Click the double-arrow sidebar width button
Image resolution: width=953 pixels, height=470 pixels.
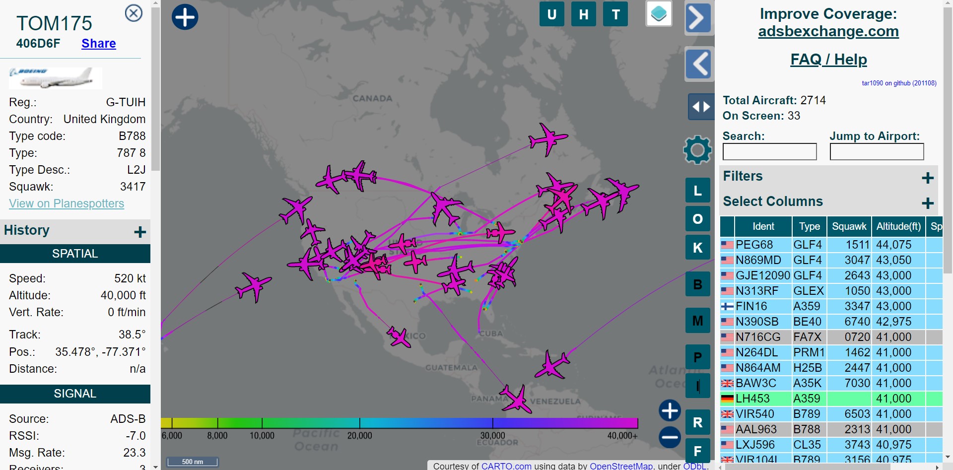click(x=700, y=107)
